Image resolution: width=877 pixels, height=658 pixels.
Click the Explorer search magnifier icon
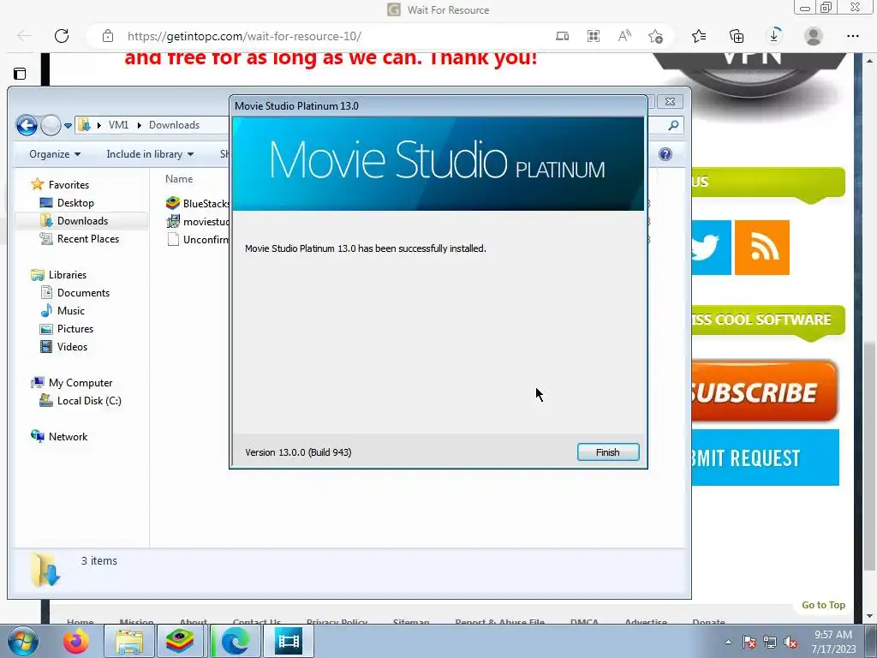tap(673, 125)
